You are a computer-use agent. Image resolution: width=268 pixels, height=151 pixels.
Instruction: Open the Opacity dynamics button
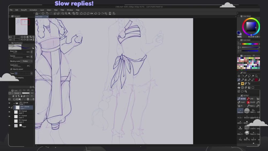click(31, 57)
